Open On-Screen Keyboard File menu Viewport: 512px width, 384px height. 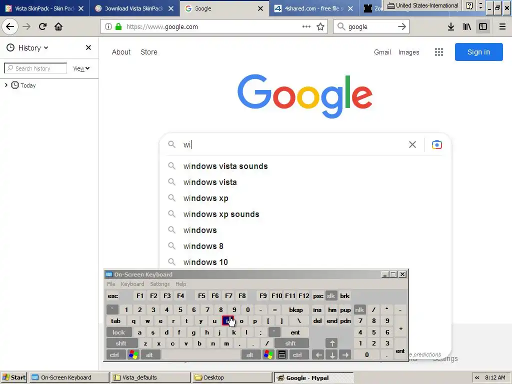[111, 284]
